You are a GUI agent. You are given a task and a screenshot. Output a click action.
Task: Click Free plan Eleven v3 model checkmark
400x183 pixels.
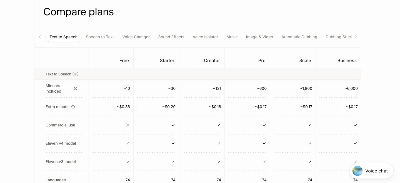point(128,162)
